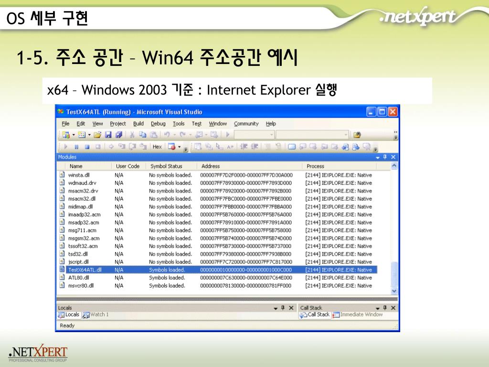Click the Step Out icon
The height and width of the screenshot is (367, 489).
(x=143, y=147)
